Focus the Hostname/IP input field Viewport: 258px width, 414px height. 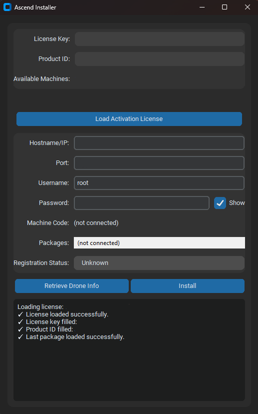click(159, 143)
